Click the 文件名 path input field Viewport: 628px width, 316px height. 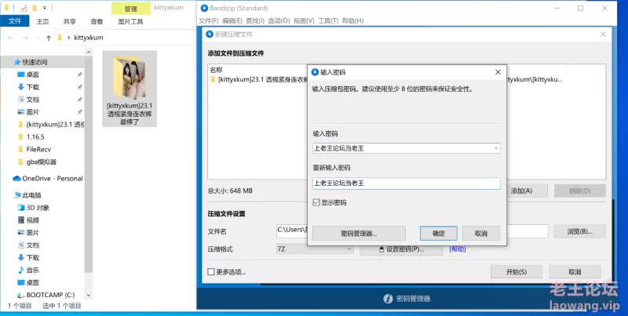click(x=411, y=231)
